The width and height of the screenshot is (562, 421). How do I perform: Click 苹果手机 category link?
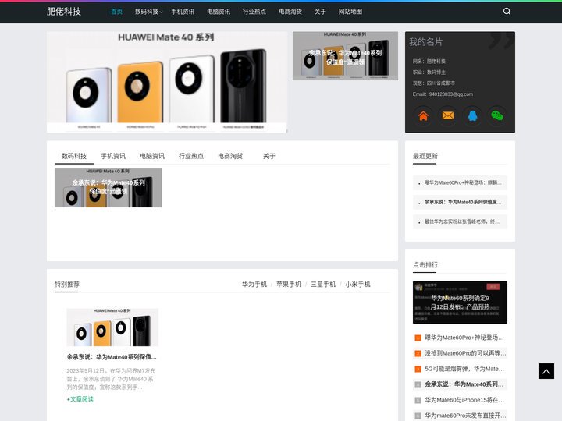[x=289, y=285]
